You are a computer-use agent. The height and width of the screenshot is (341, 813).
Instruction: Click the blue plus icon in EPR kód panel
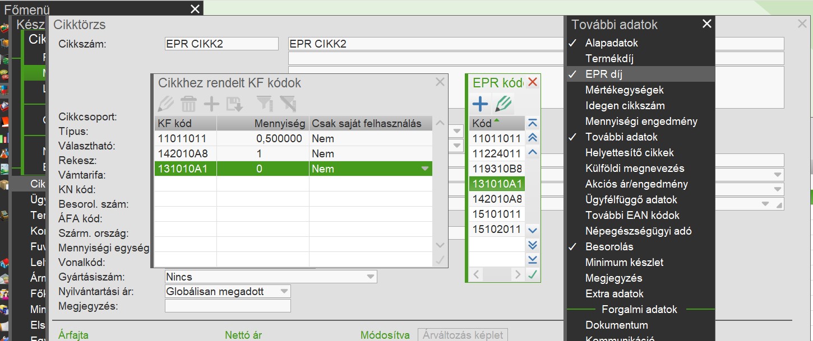pyautogui.click(x=480, y=104)
